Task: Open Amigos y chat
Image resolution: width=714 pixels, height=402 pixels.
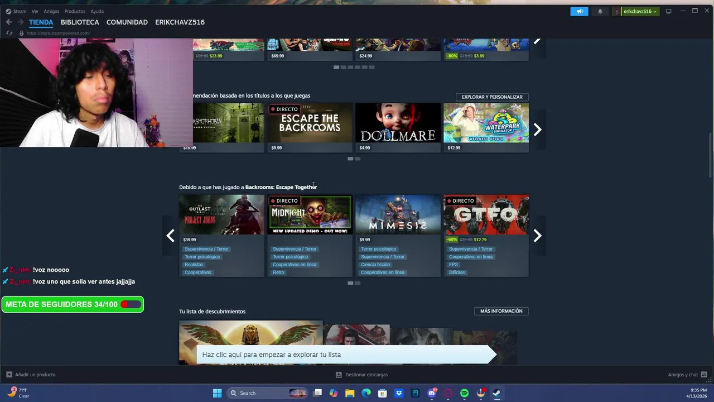Action: [x=688, y=375]
